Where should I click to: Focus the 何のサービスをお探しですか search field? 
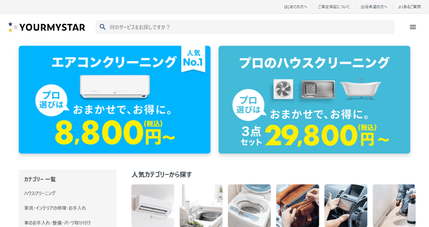coord(245,27)
